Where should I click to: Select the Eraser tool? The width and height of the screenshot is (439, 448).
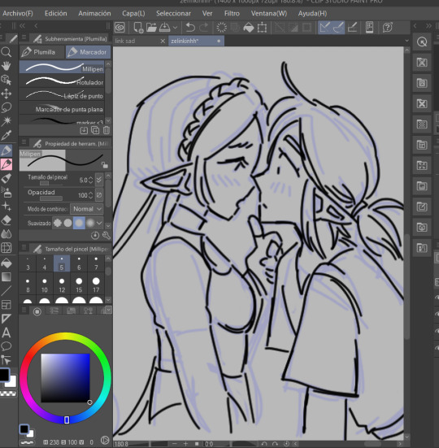[x=6, y=220]
